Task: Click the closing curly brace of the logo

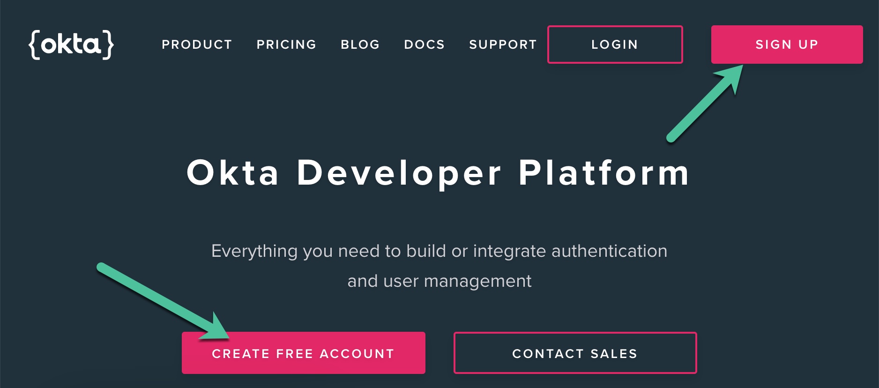Action: tap(108, 45)
